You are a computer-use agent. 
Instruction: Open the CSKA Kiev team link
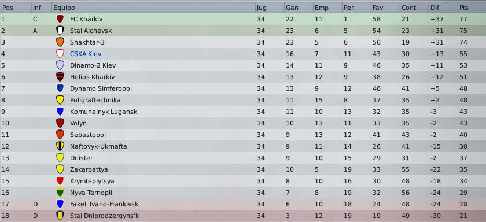click(x=86, y=54)
